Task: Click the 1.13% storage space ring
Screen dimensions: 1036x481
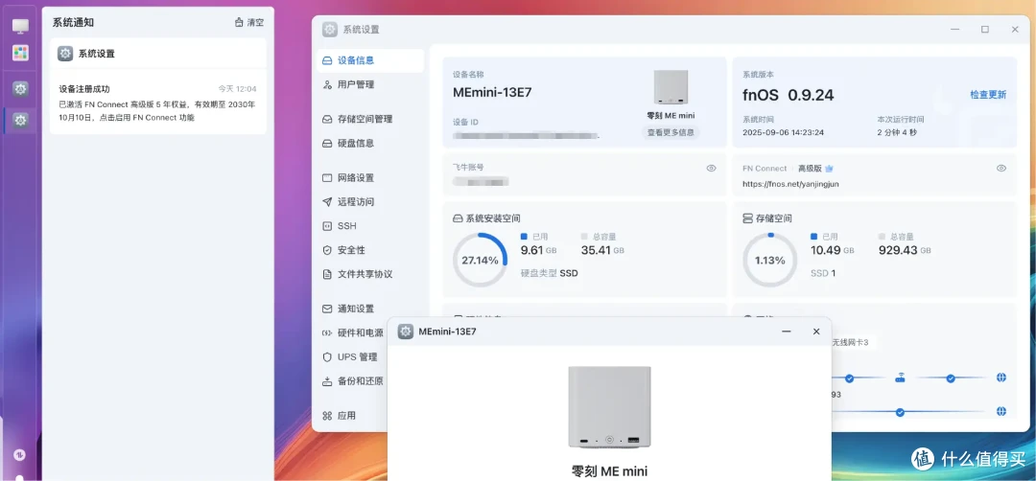Action: [769, 260]
